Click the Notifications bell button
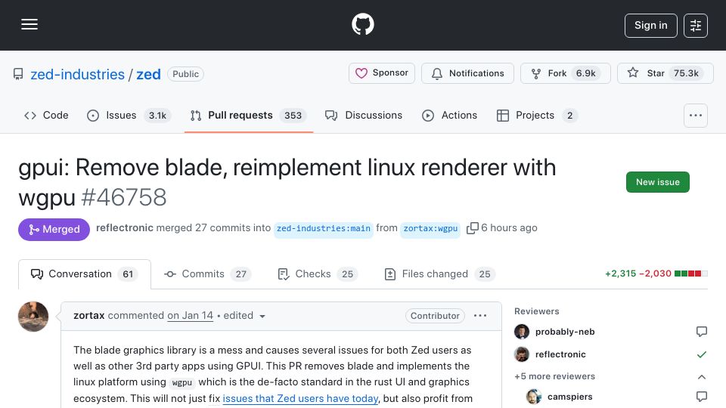This screenshot has height=408, width=726. click(467, 73)
